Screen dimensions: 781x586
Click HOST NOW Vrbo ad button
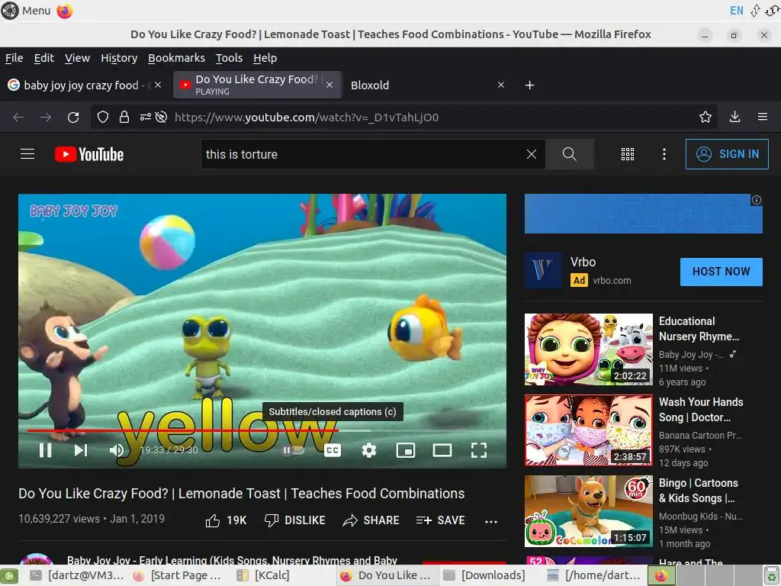(x=721, y=272)
